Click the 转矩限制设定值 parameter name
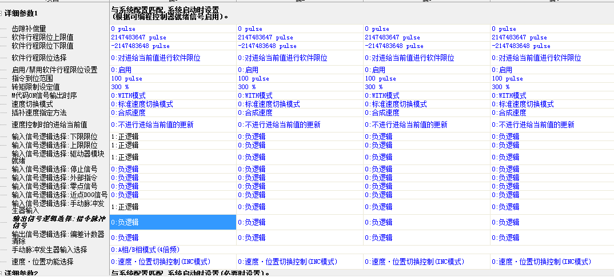 35,87
